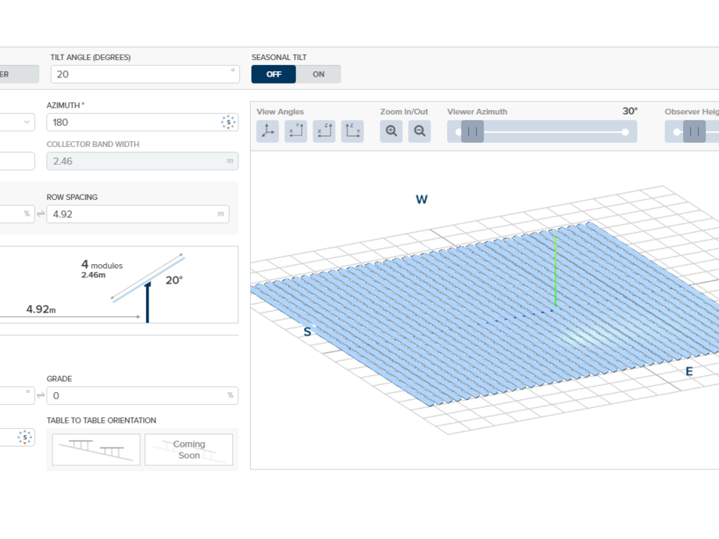Expand the dropdown left of Azimuth
Image resolution: width=719 pixels, height=539 pixels.
point(27,123)
